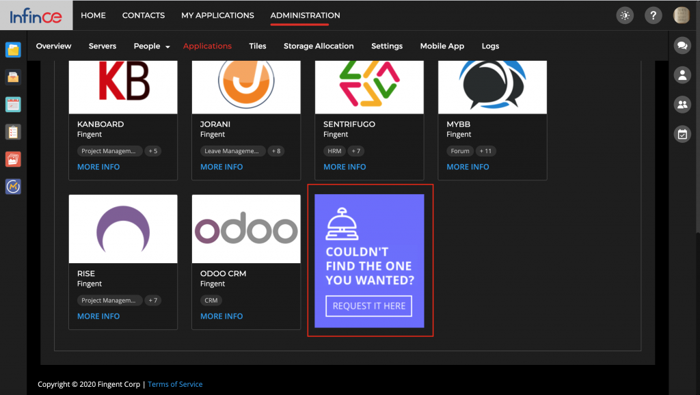Open the Terms of Service link
The height and width of the screenshot is (395, 700).
pyautogui.click(x=175, y=384)
